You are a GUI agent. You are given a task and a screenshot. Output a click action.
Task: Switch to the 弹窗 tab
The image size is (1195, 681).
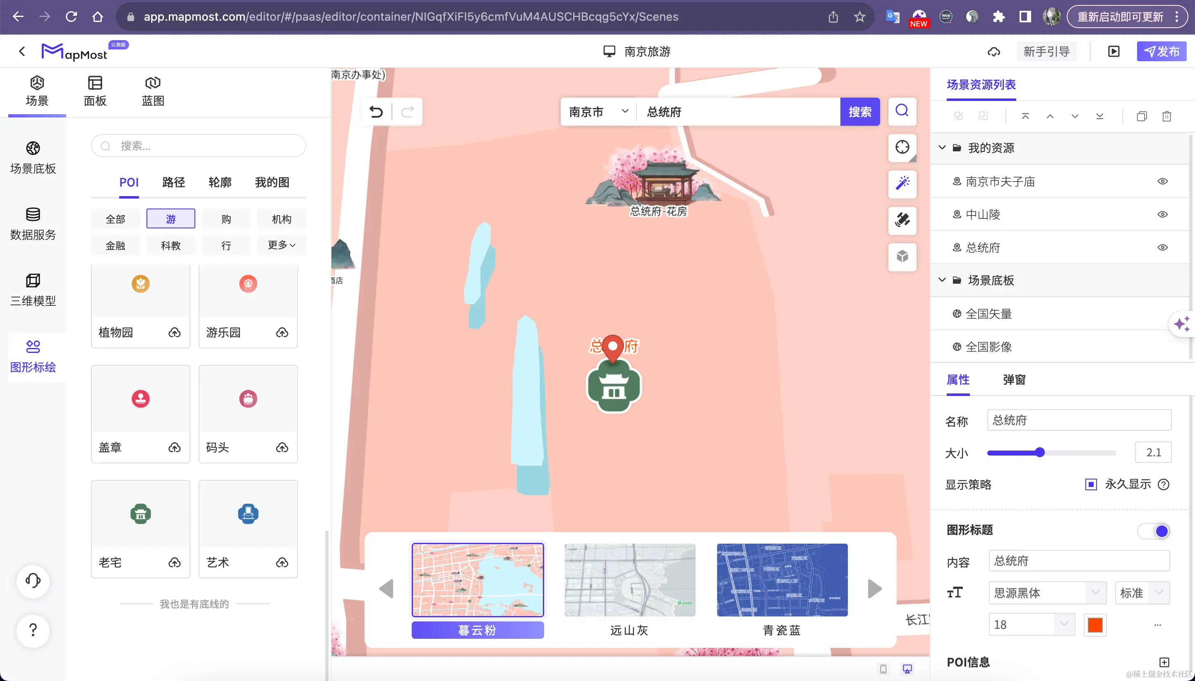(1014, 380)
